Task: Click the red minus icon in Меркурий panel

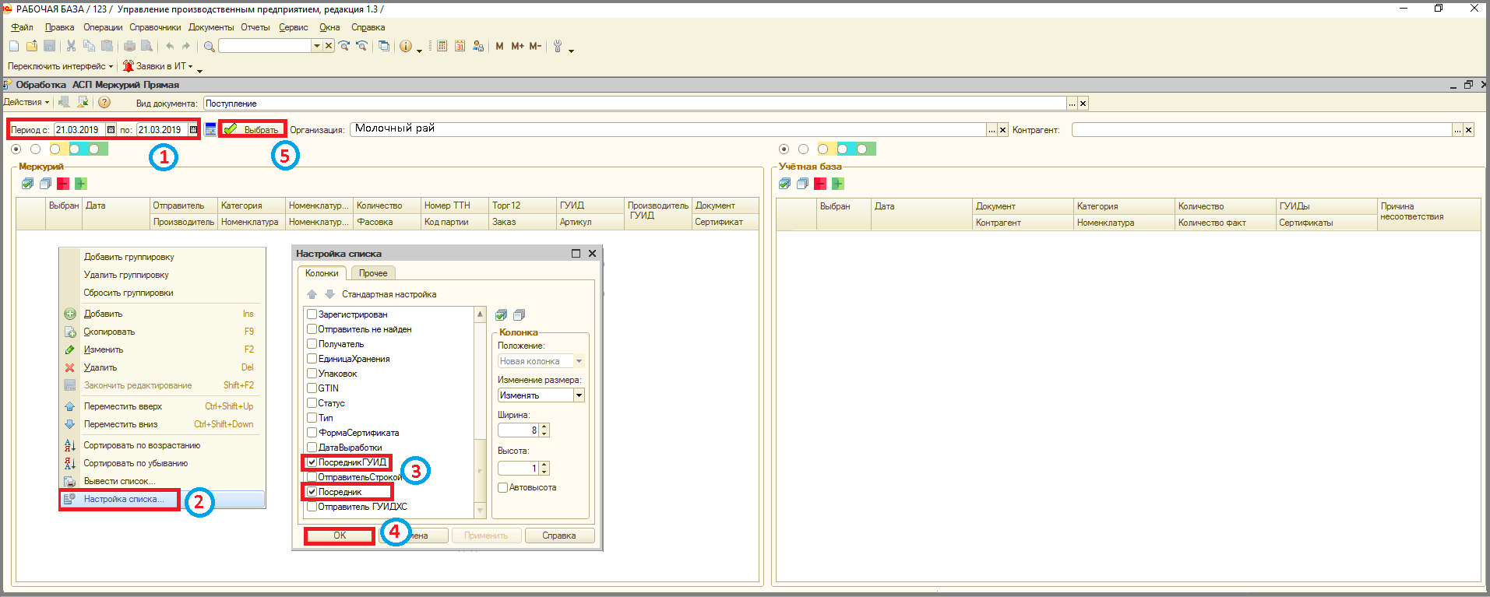Action: coord(63,184)
